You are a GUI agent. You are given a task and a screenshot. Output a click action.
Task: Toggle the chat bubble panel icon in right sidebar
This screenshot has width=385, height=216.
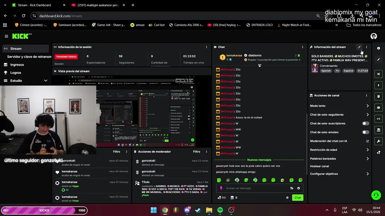tap(378, 108)
